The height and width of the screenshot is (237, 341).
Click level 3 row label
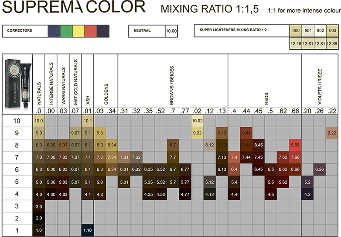[17, 206]
